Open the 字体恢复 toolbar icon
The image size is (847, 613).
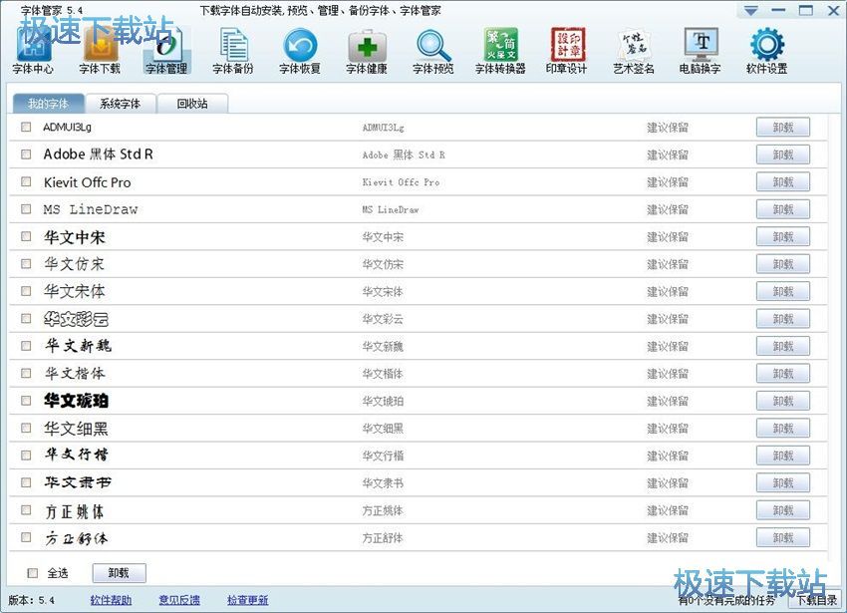coord(300,50)
